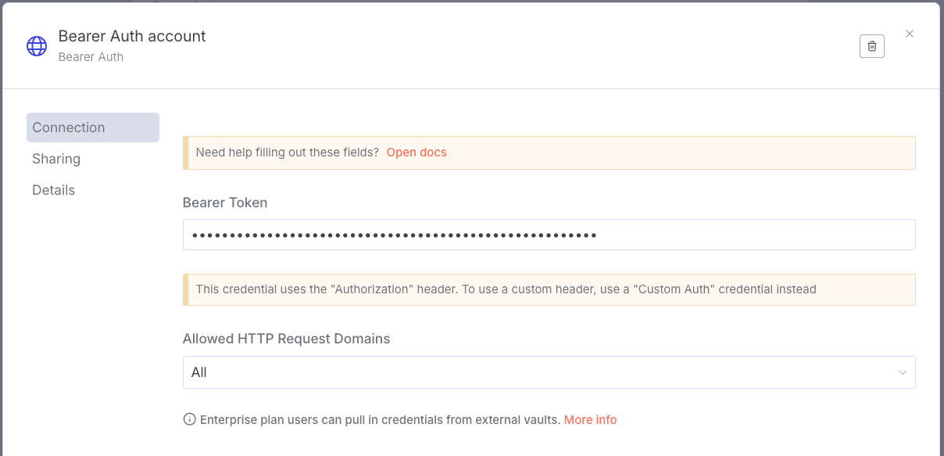This screenshot has height=456, width=944.
Task: Close the credential dialog with X
Action: [x=910, y=34]
